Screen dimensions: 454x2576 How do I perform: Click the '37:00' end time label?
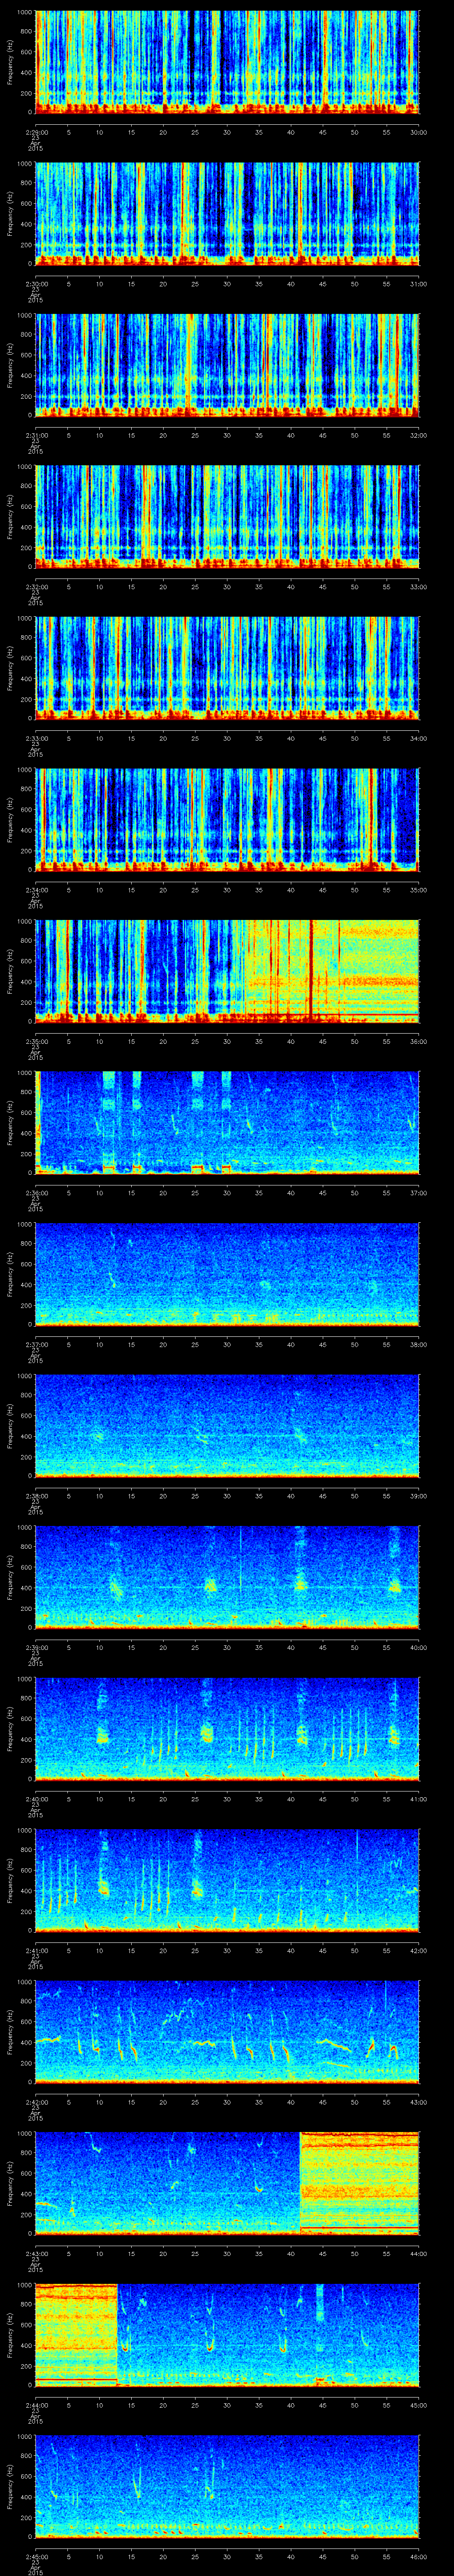click(419, 1193)
